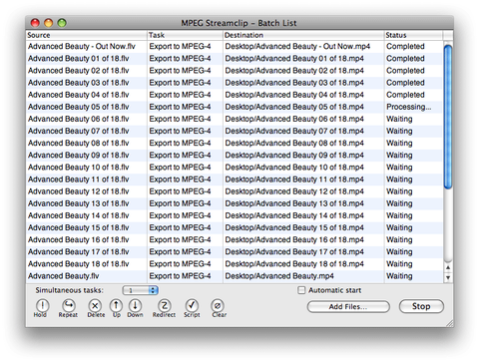Click the vertical scrollbar thumb
Image resolution: width=479 pixels, height=362 pixels.
click(448, 117)
